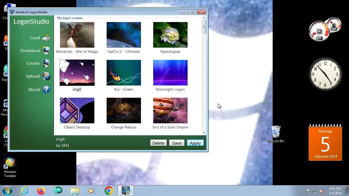Viewport: 349px width, 196px height.
Task: Click the Save button
Action: click(177, 143)
